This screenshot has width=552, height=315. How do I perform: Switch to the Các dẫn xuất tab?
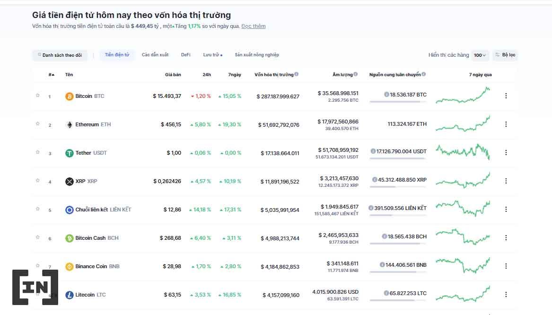pyautogui.click(x=155, y=55)
